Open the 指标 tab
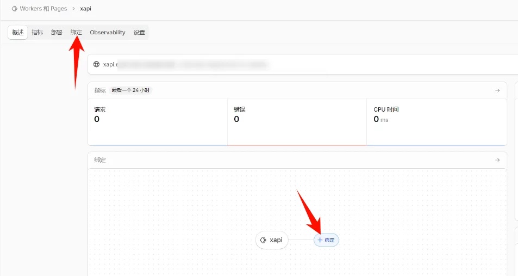Viewport: 518px width, 276px height. 37,33
